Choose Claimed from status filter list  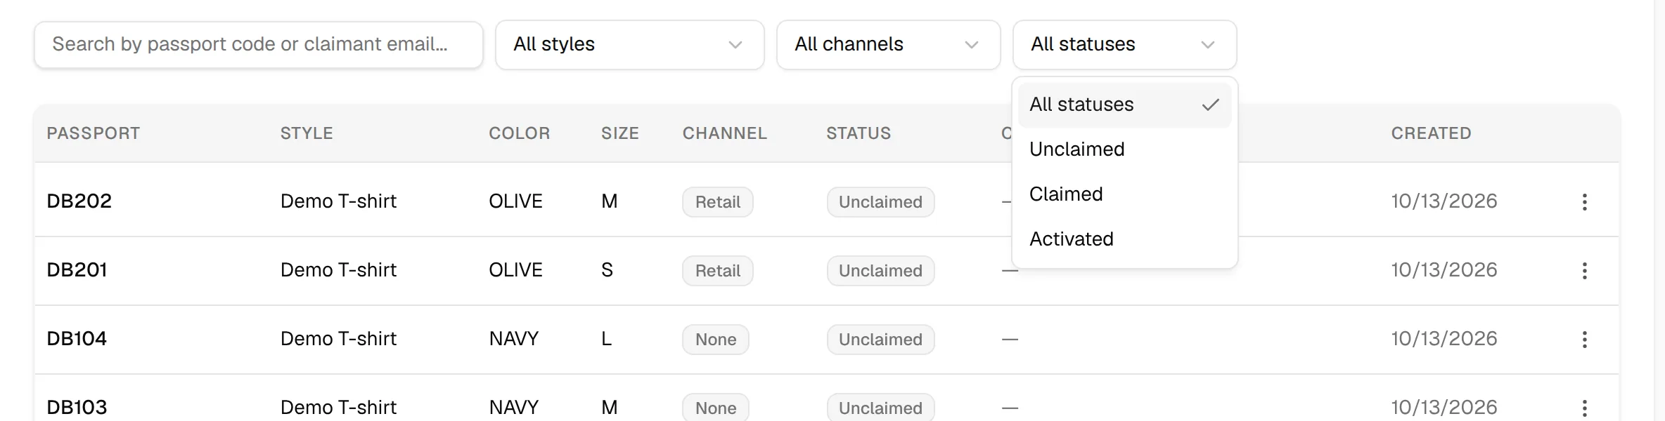(x=1125, y=194)
